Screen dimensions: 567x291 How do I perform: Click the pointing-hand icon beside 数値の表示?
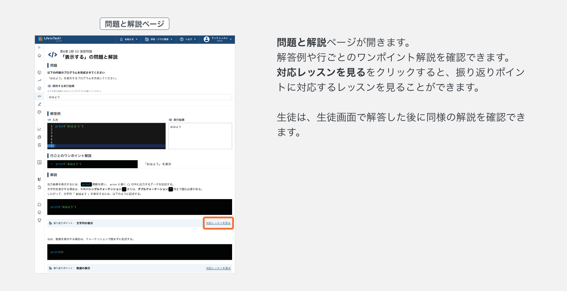tap(50, 268)
